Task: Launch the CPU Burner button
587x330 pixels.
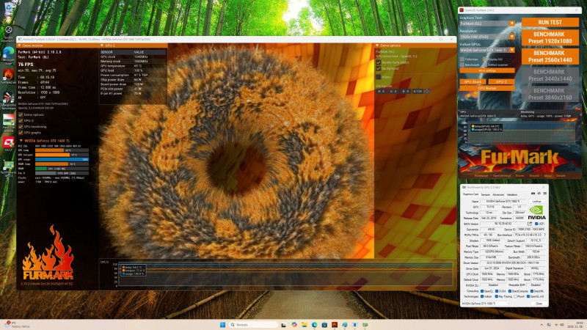Action: [x=487, y=88]
